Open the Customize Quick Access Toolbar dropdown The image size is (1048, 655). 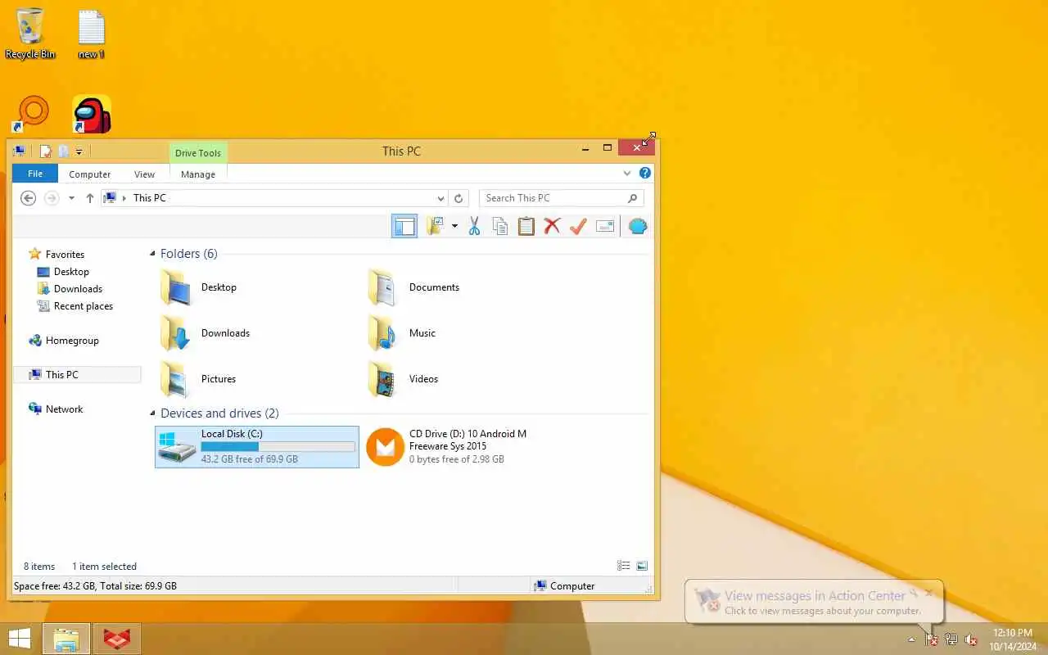79,151
